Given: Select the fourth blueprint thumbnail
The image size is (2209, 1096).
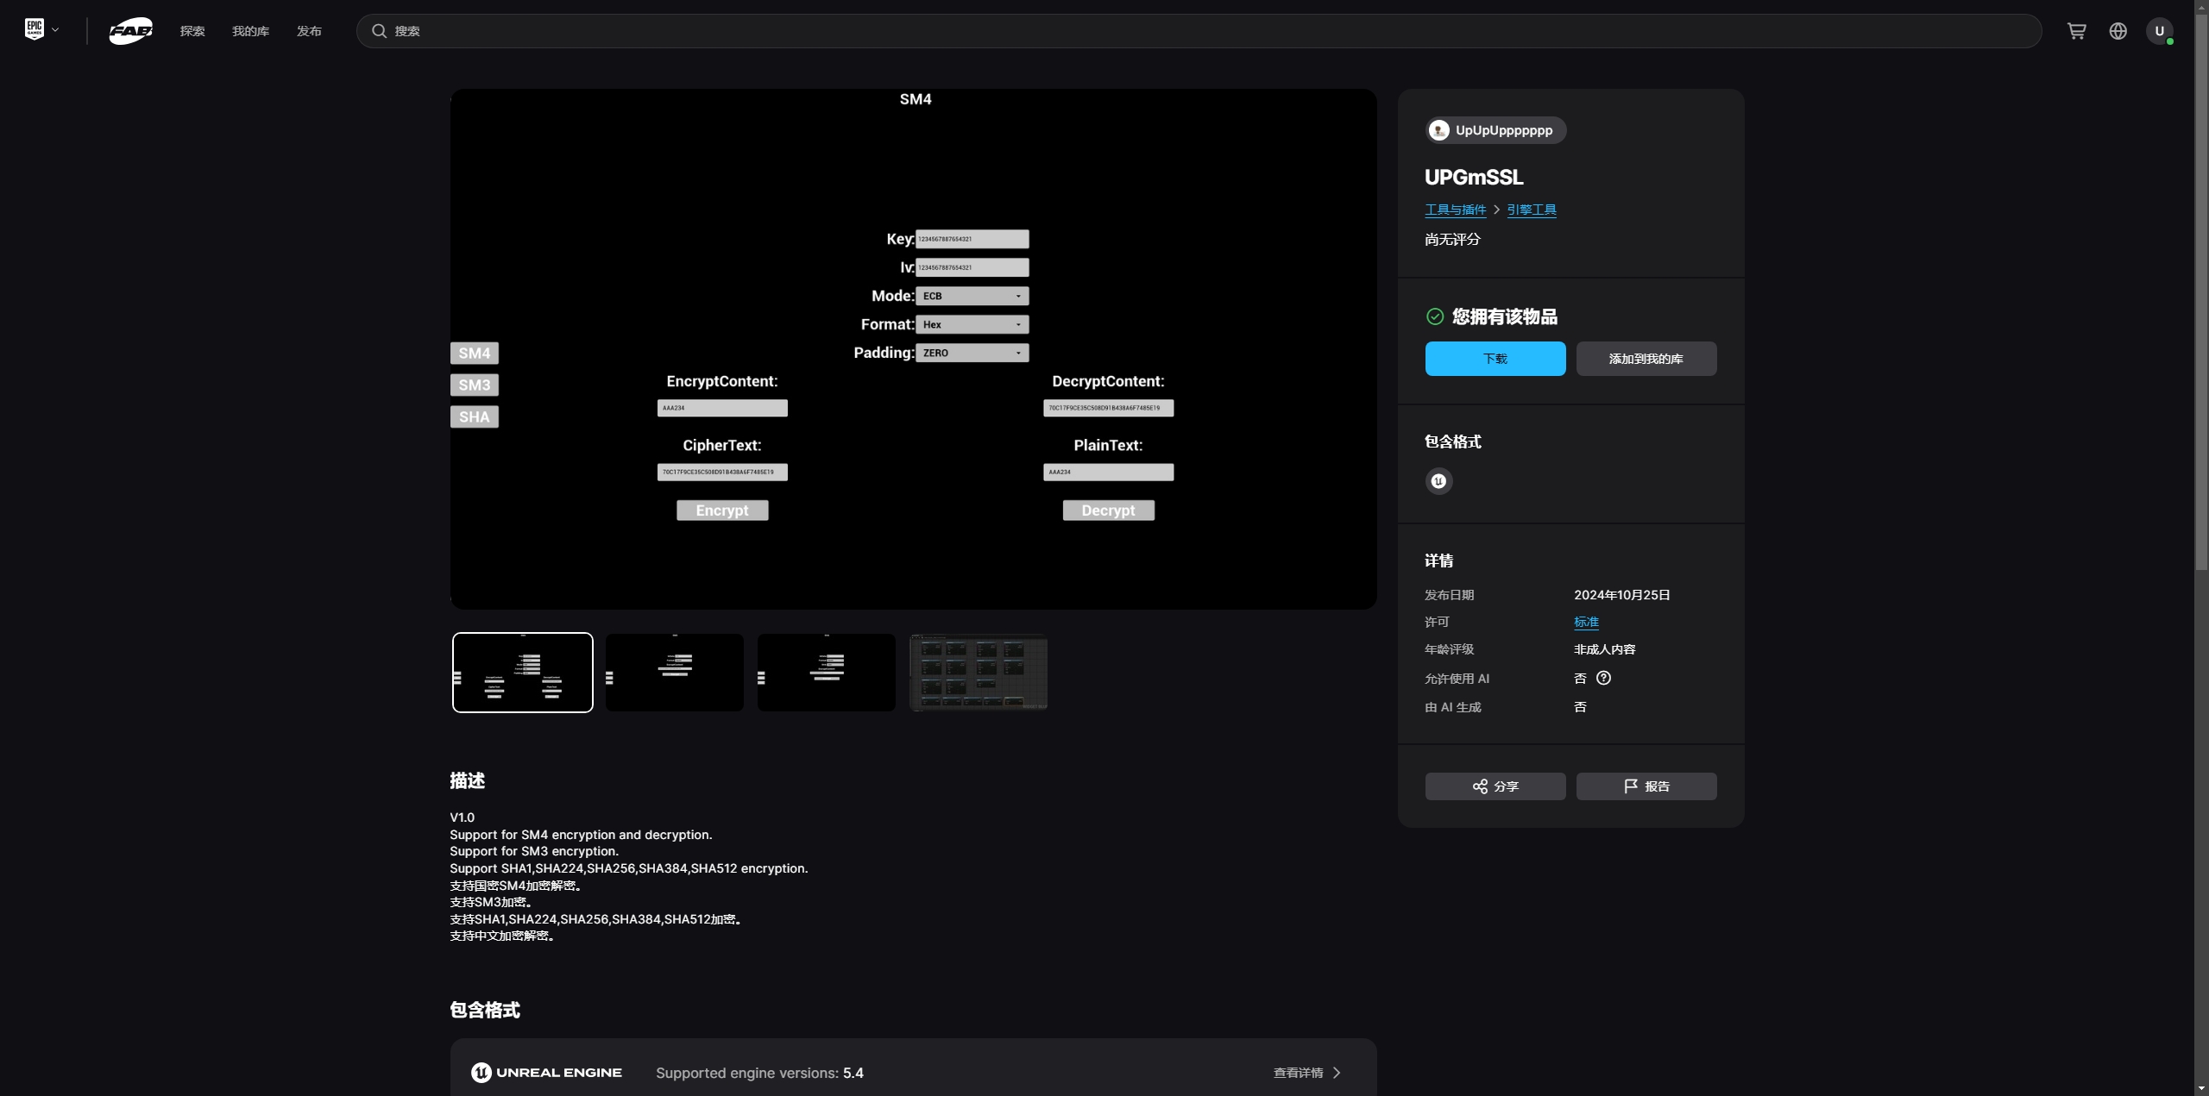Looking at the screenshot, I should click(978, 673).
